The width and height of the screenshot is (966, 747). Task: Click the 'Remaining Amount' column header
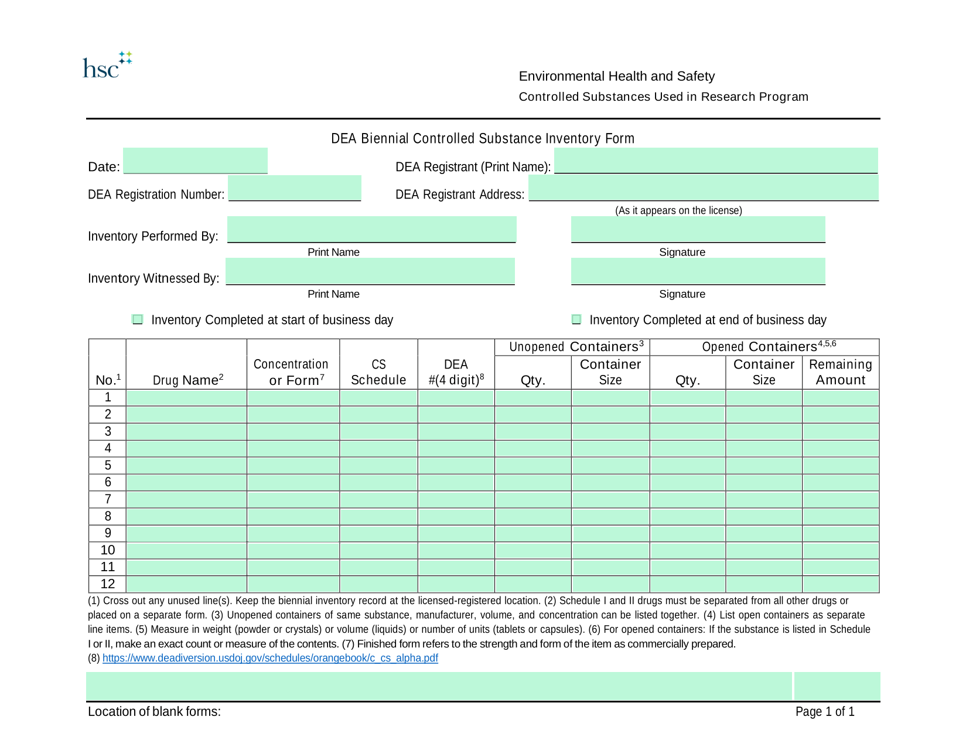pos(841,372)
